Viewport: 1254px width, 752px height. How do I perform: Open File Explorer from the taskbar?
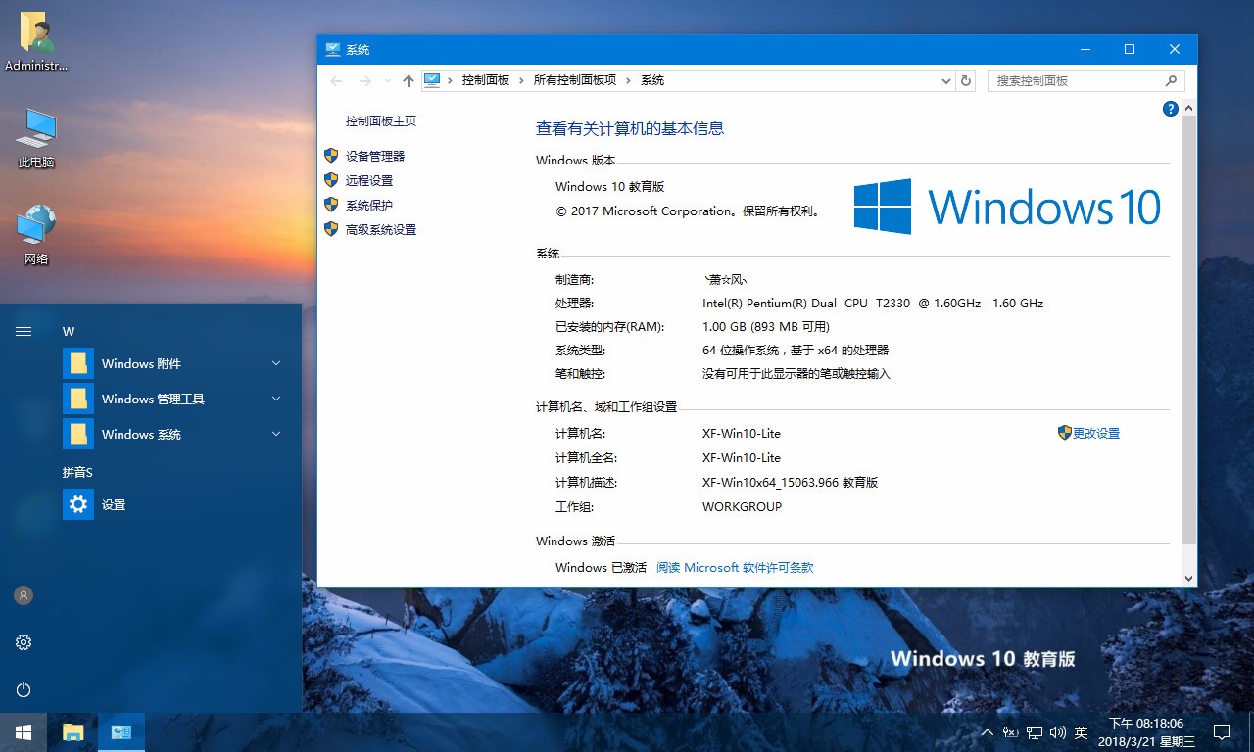(x=72, y=731)
